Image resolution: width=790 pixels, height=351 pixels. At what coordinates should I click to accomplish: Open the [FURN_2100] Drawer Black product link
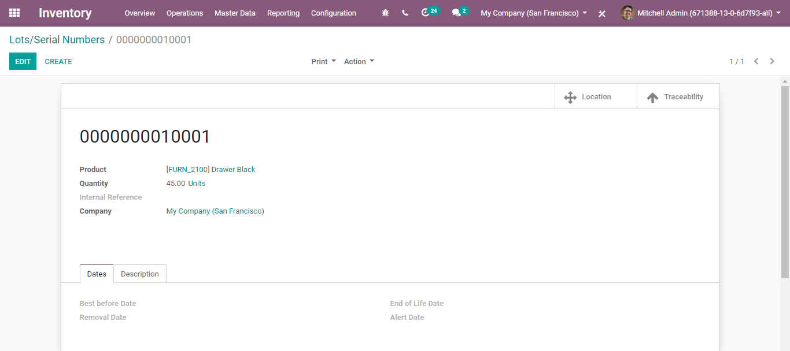211,169
